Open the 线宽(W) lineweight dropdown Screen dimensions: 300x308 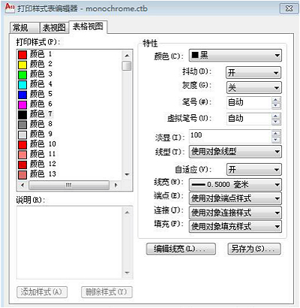pyautogui.click(x=235, y=185)
